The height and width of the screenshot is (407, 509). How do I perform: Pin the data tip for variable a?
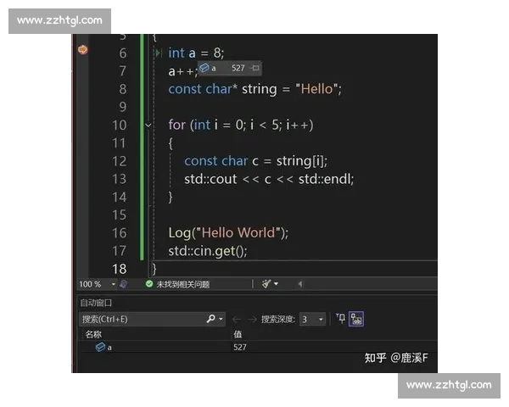point(255,68)
